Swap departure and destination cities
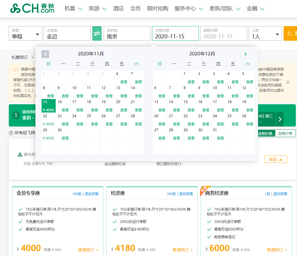Screen dimensions: 297x256 click(x=97, y=33)
